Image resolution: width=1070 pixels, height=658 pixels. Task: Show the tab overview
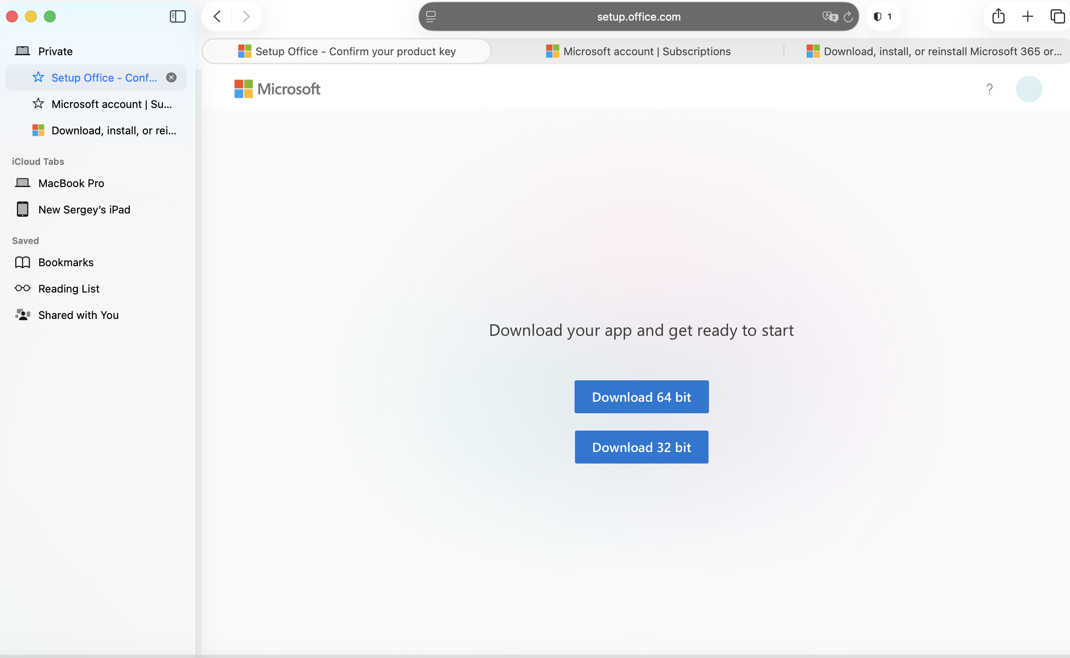1057,16
